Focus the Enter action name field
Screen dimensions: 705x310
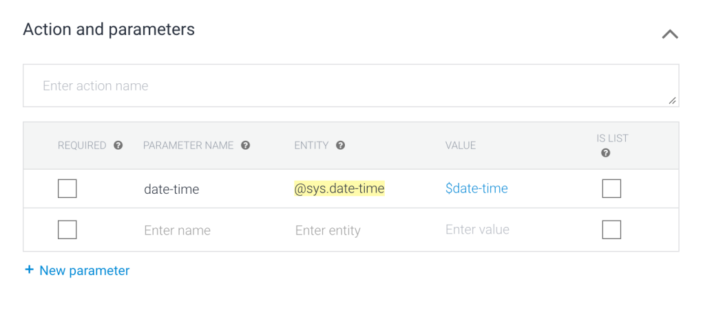(x=344, y=86)
